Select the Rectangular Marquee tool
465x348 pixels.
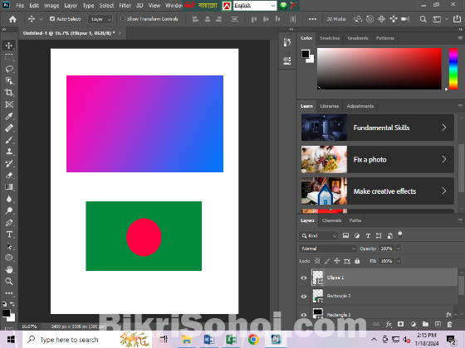[x=9, y=57]
